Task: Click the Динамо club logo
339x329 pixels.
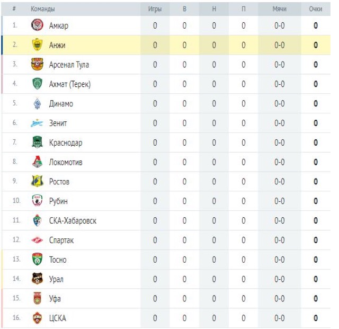Action: (x=37, y=104)
